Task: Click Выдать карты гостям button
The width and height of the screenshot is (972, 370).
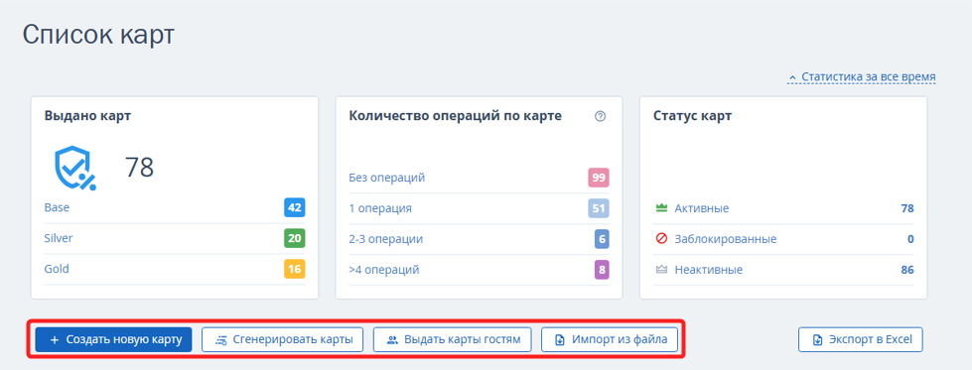Action: [452, 339]
